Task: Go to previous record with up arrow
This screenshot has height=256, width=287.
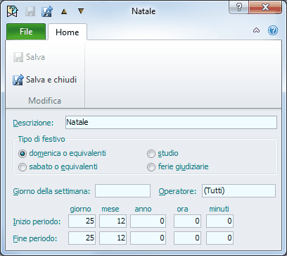Action: coord(64,11)
